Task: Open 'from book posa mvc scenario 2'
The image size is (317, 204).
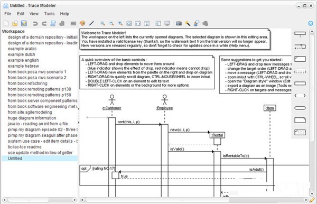Action: coord(37,78)
